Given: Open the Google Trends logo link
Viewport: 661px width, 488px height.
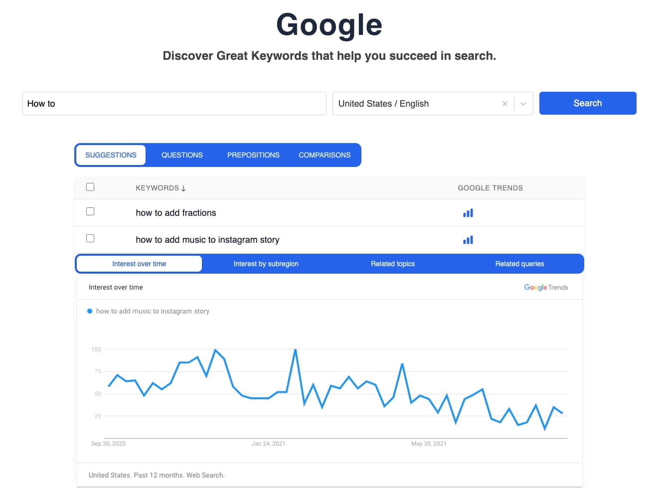Looking at the screenshot, I should pyautogui.click(x=546, y=288).
